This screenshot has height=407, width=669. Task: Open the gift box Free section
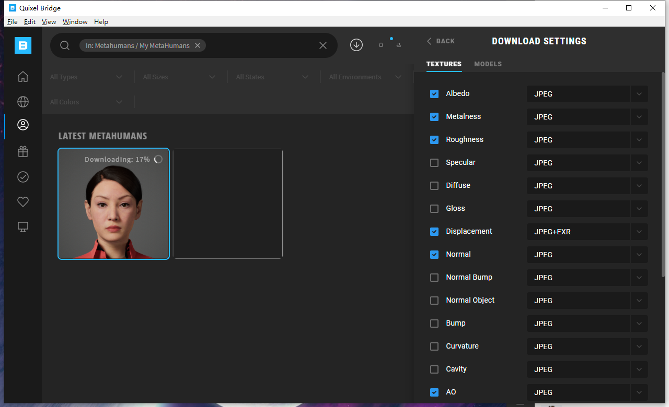(23, 151)
